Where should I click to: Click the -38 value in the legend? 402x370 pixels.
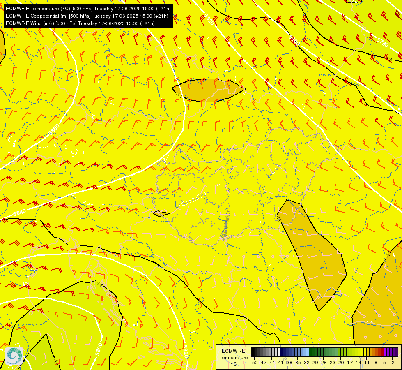289,363
